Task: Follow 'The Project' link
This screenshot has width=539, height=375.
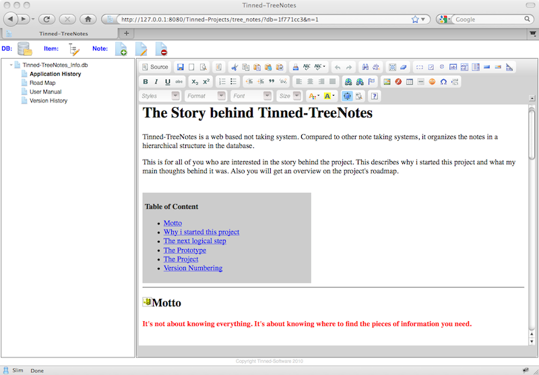Action: click(181, 259)
